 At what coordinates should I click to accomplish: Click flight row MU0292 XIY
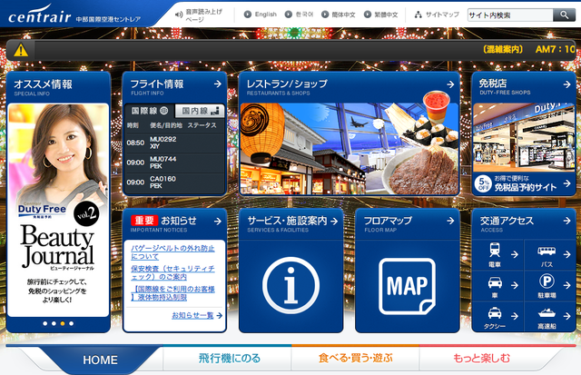point(174,143)
